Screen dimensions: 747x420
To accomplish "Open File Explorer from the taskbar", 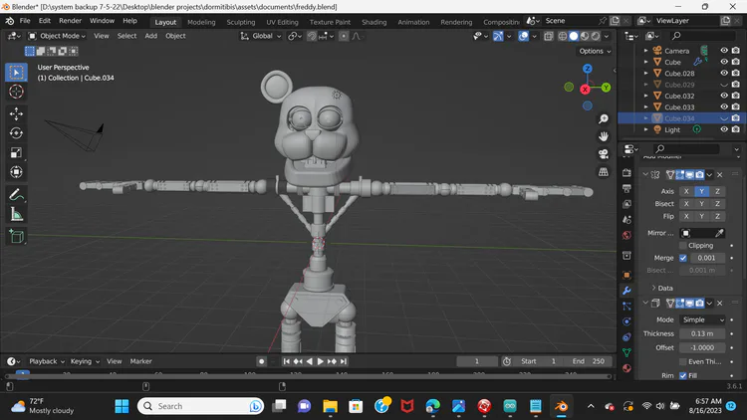I will [x=330, y=406].
